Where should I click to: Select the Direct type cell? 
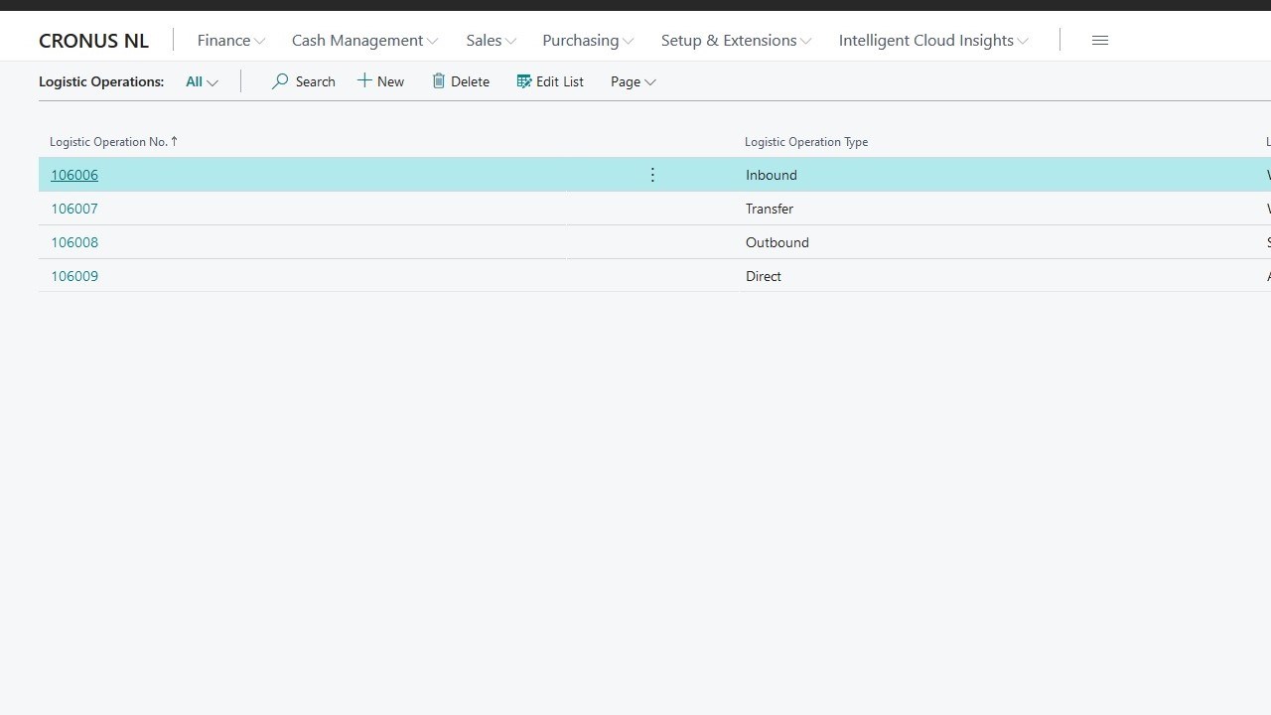pyautogui.click(x=764, y=276)
